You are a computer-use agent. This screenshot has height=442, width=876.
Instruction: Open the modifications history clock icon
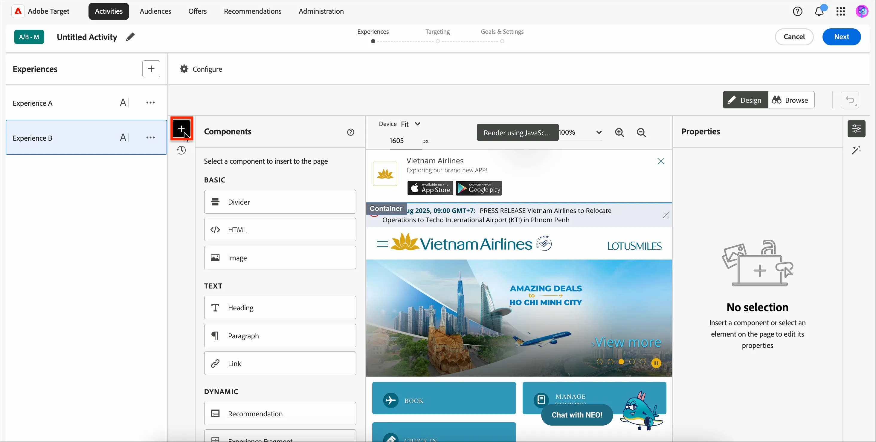181,150
